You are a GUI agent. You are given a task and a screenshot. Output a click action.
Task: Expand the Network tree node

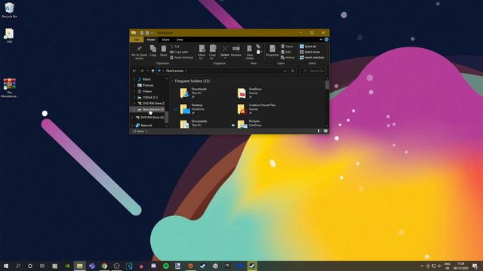click(133, 126)
